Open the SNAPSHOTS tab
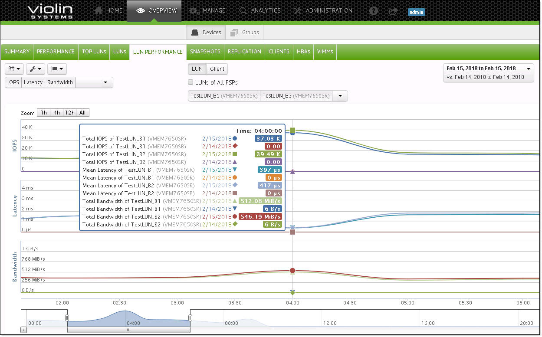The height and width of the screenshot is (337, 542). 205,52
